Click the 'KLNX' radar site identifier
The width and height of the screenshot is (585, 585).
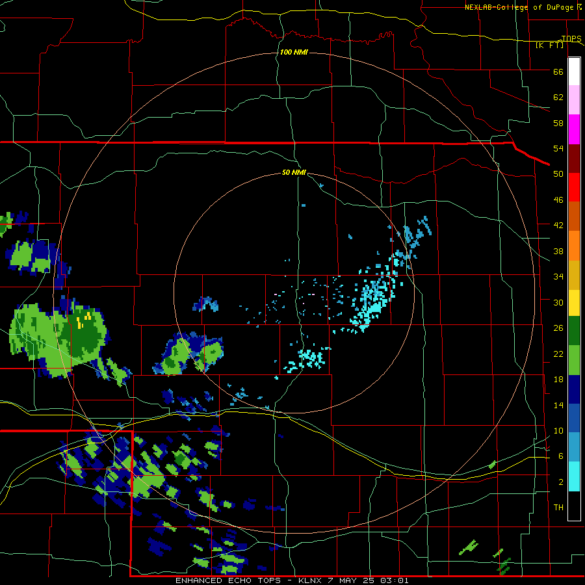pyautogui.click(x=309, y=580)
